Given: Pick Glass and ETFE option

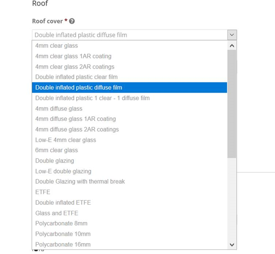Looking at the screenshot, I should [129, 213].
